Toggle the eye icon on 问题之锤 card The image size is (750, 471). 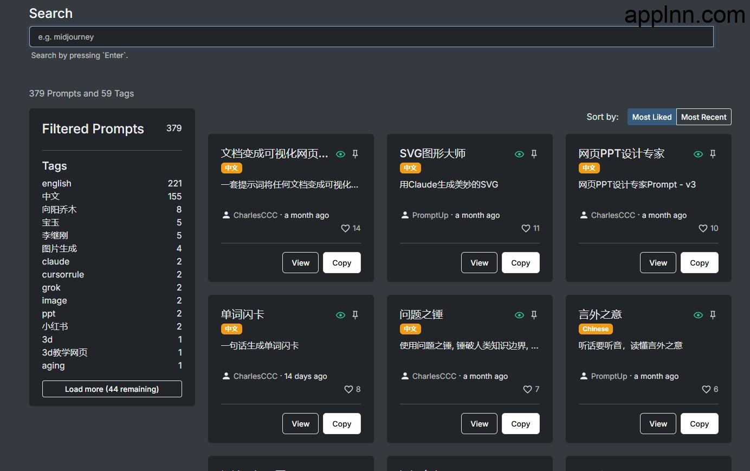pos(519,315)
